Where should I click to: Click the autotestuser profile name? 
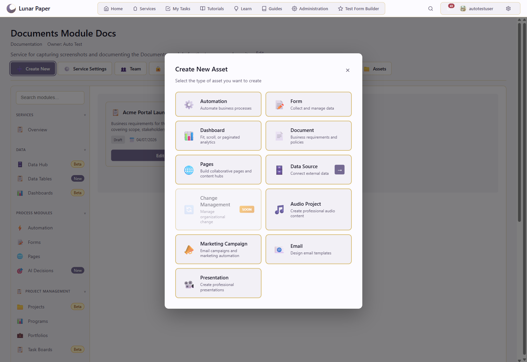pos(481,9)
